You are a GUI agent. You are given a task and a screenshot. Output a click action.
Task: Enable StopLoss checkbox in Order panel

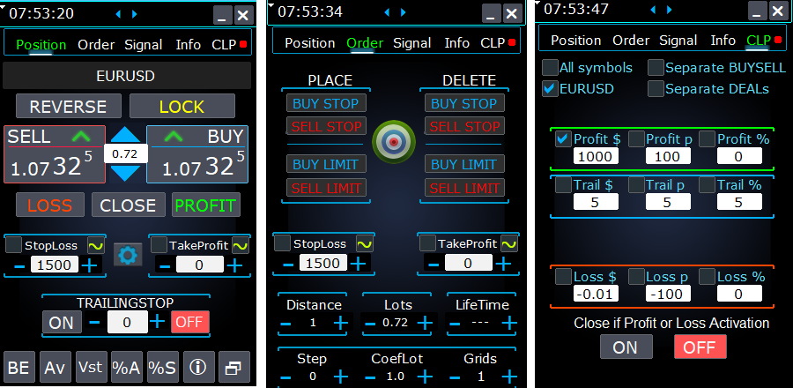click(282, 243)
